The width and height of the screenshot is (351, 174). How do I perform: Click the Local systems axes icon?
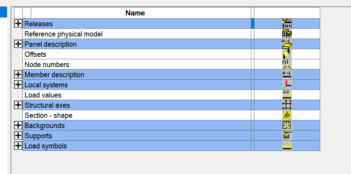point(287,85)
